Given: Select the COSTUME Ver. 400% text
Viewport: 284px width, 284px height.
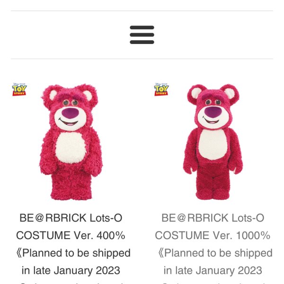Looking at the screenshot, I should click(x=71, y=235).
